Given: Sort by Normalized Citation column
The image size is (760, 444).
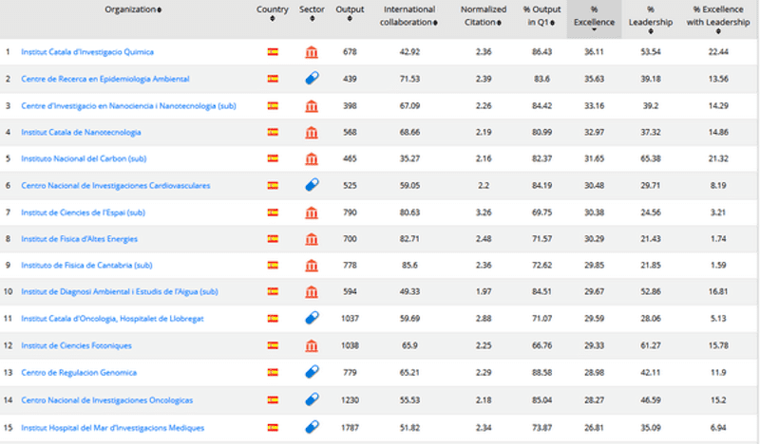Looking at the screenshot, I should [484, 15].
